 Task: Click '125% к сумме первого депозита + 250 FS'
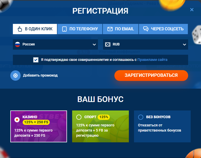tap(33, 133)
